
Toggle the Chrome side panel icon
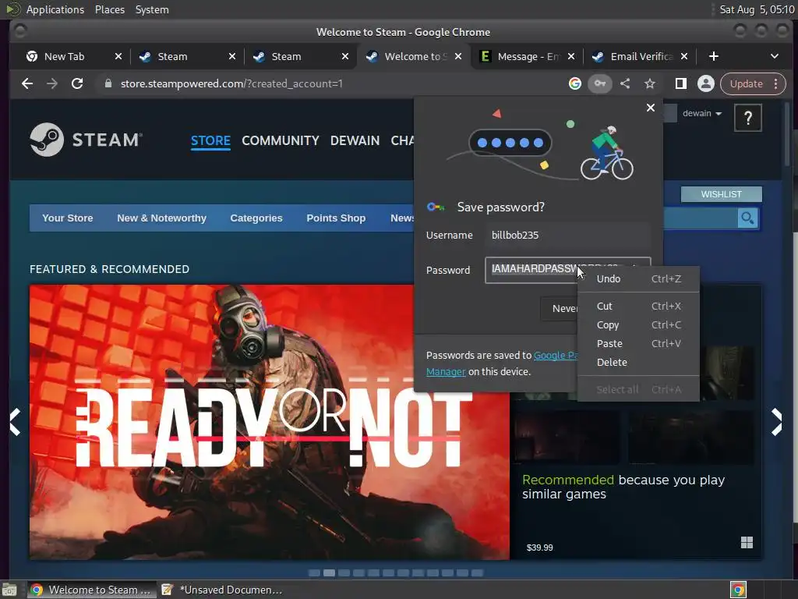pos(680,83)
